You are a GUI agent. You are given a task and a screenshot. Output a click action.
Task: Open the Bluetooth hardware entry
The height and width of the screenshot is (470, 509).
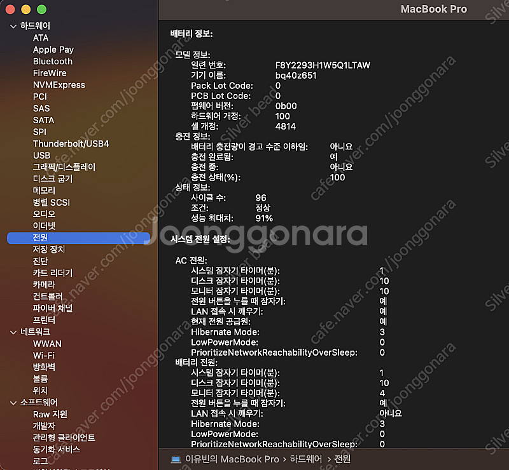point(53,61)
